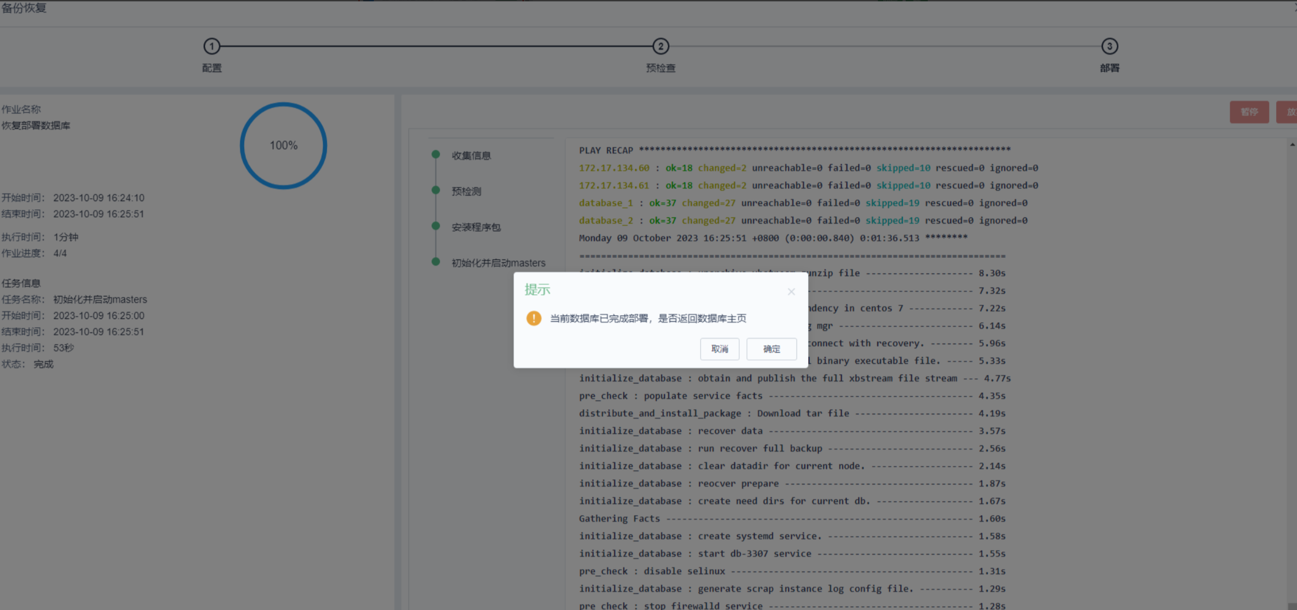This screenshot has width=1297, height=610.
Task: Click the 部署 step label
Action: click(x=1109, y=68)
